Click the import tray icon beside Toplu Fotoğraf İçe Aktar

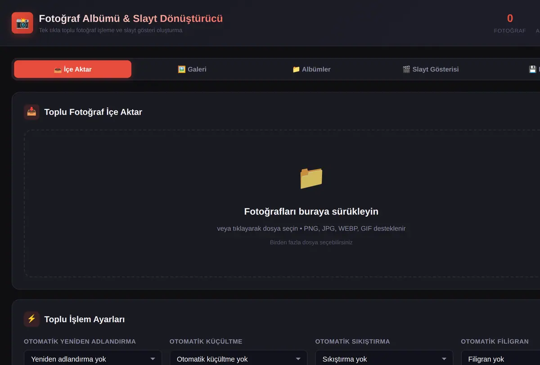point(31,112)
